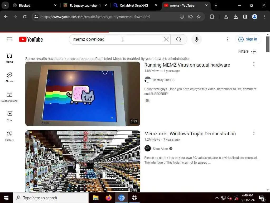This screenshot has height=203, width=270.
Task: Open Windows Settings gear in taskbar
Action: point(134,198)
